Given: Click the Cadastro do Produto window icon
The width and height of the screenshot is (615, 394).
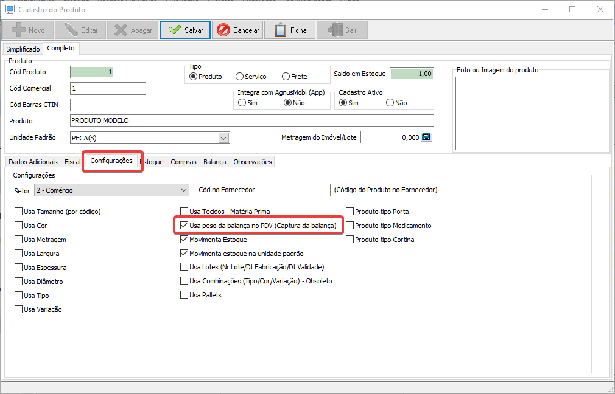Looking at the screenshot, I should coord(10,9).
